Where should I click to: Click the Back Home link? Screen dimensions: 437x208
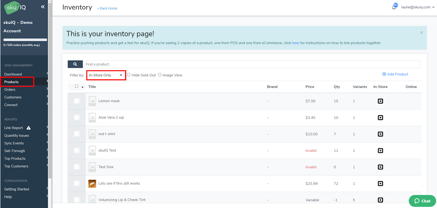pos(108,8)
